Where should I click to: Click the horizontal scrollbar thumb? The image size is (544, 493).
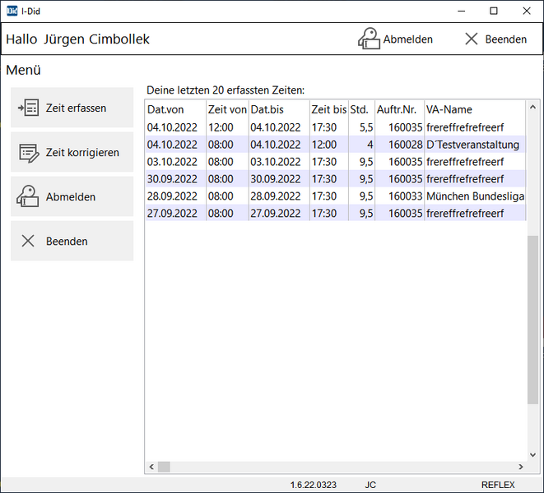coord(164,467)
